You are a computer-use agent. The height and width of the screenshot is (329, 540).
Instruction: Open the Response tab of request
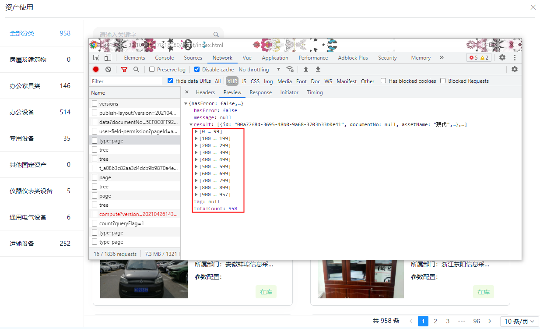point(261,92)
